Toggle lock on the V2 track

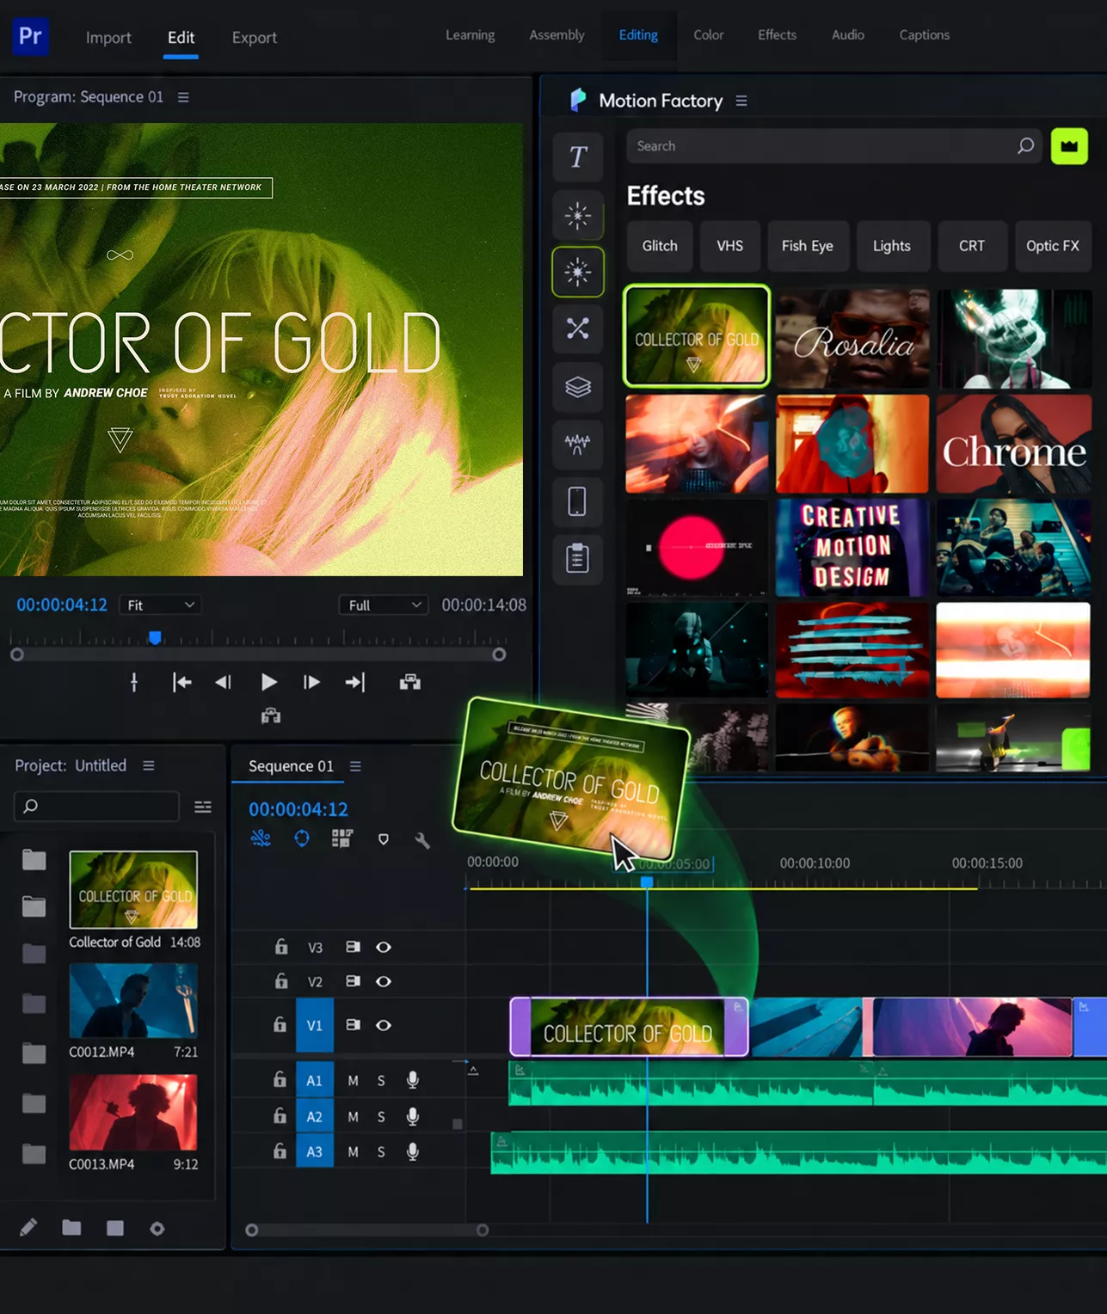click(x=281, y=980)
